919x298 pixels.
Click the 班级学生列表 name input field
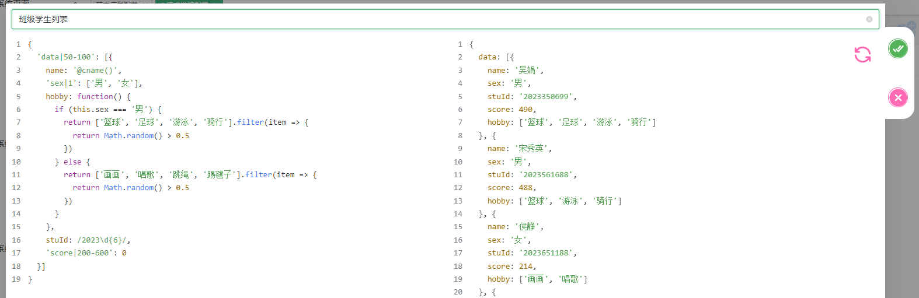click(x=445, y=19)
